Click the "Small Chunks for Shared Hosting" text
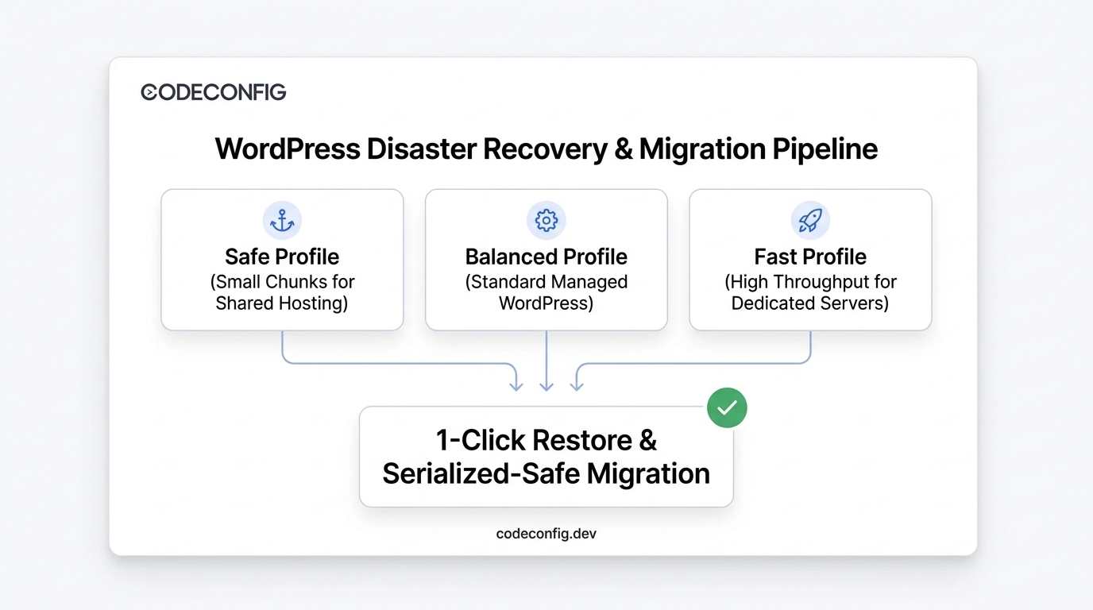 pos(282,292)
